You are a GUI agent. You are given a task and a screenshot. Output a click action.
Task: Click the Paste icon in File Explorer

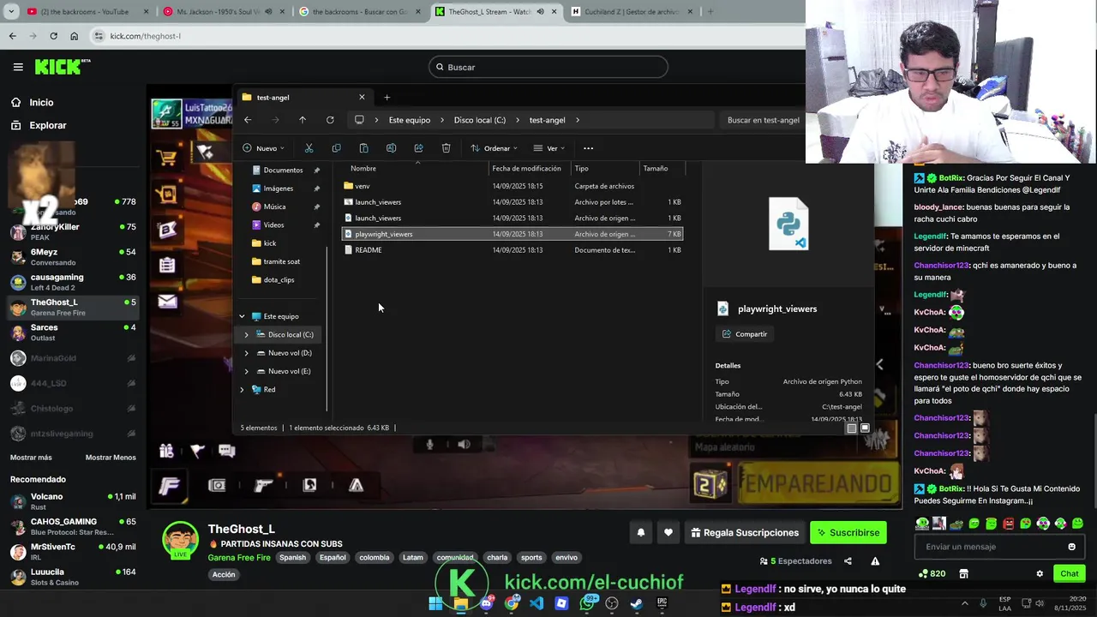[x=363, y=148]
